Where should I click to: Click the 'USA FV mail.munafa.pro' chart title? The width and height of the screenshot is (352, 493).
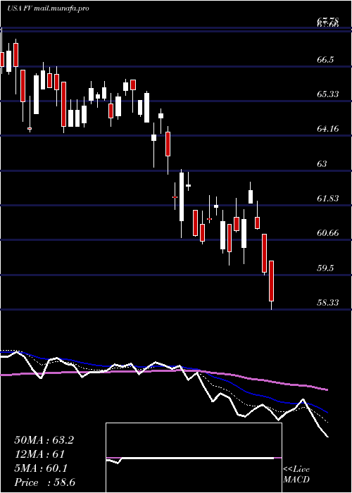point(48,8)
